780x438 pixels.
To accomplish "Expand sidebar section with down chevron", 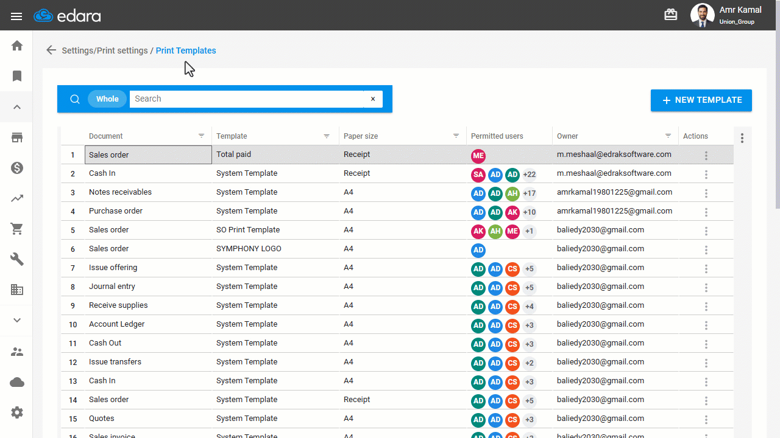I will (17, 321).
